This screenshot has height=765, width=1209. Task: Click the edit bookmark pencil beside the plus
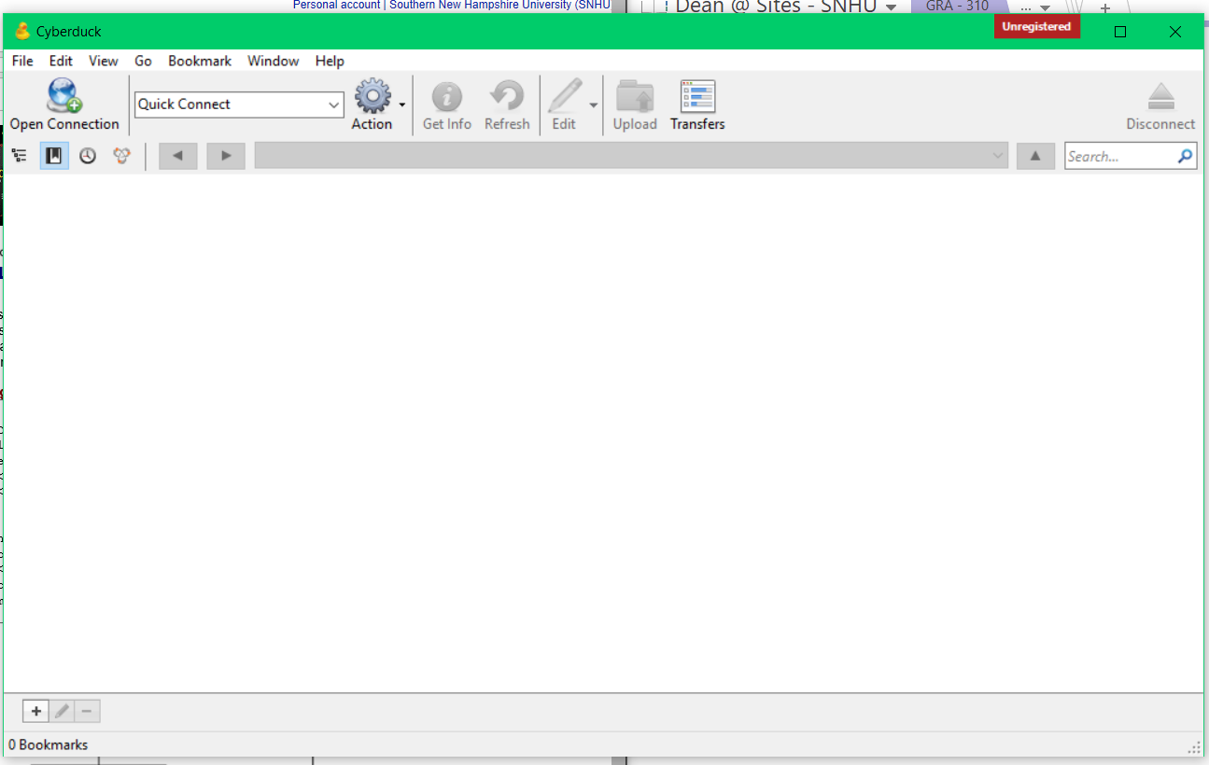62,712
